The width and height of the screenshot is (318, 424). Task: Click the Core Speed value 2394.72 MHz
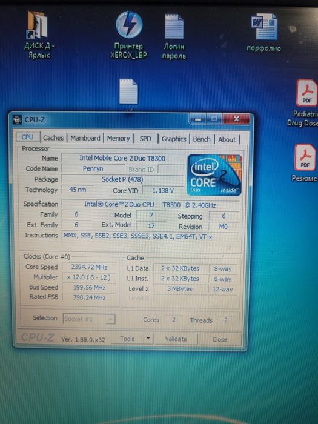pyautogui.click(x=89, y=267)
